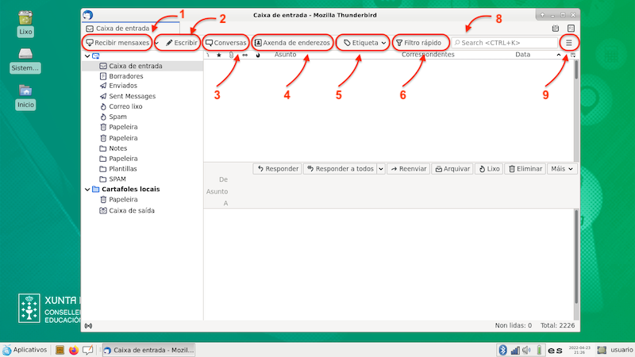Open Conversas chat from toolbar
The height and width of the screenshot is (357, 635).
click(226, 42)
